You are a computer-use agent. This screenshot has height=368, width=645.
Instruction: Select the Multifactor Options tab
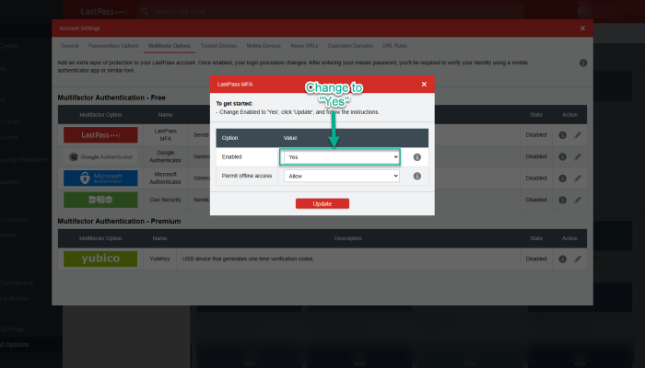click(x=169, y=46)
